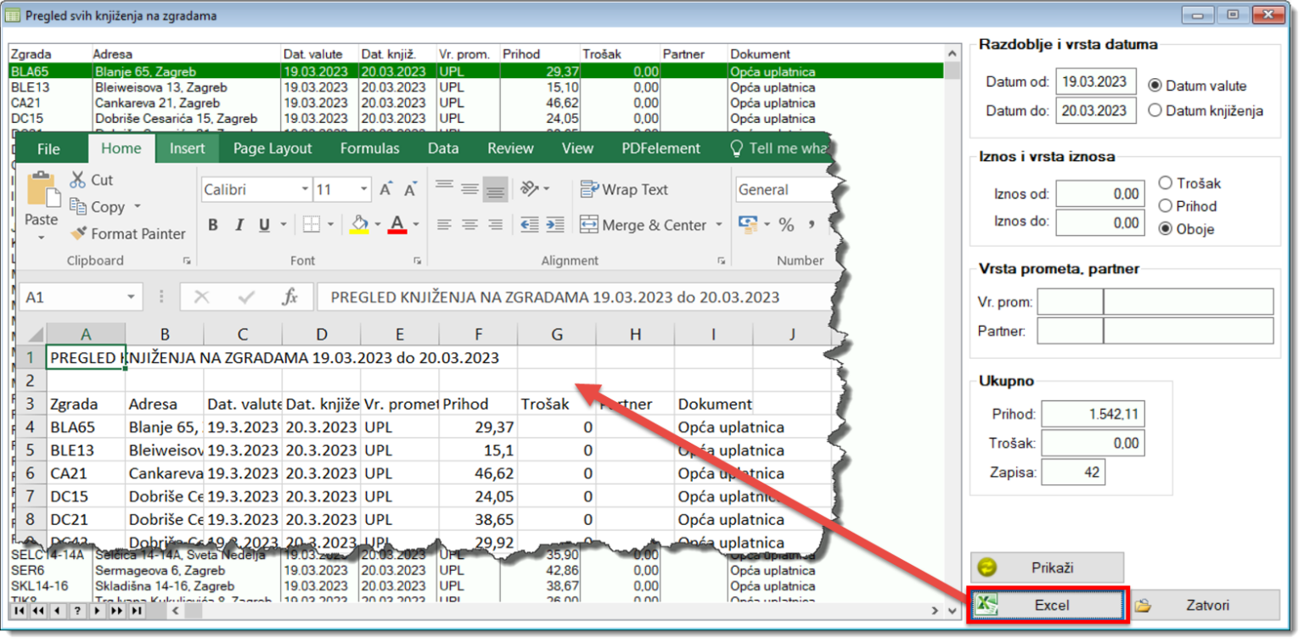Choose the Prihod radio option
Viewport: 1304px width, 643px height.
click(x=1165, y=206)
